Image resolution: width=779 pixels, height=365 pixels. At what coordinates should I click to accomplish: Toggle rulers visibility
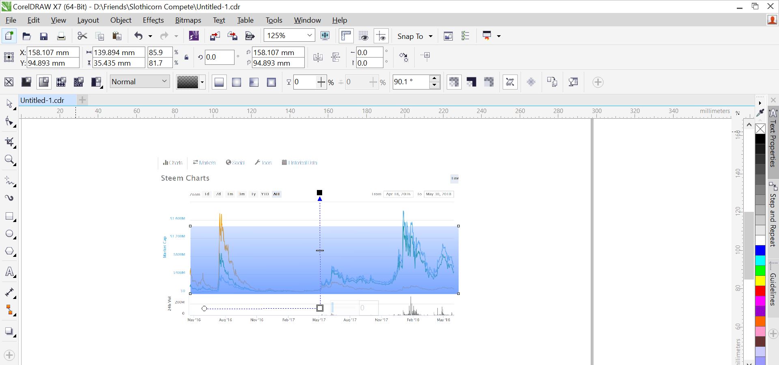346,36
